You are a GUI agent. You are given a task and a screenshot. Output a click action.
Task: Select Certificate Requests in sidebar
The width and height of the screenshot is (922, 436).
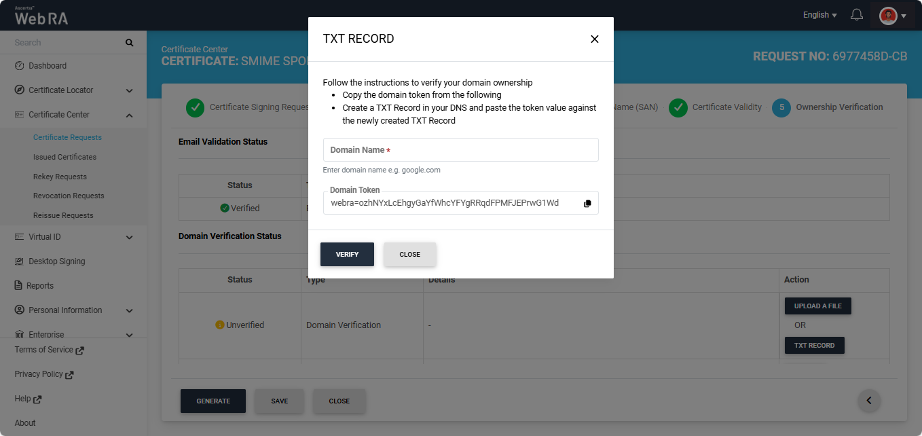tap(67, 137)
